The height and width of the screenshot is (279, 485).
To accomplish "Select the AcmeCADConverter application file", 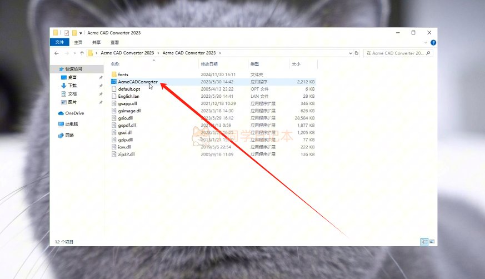I will (x=137, y=82).
